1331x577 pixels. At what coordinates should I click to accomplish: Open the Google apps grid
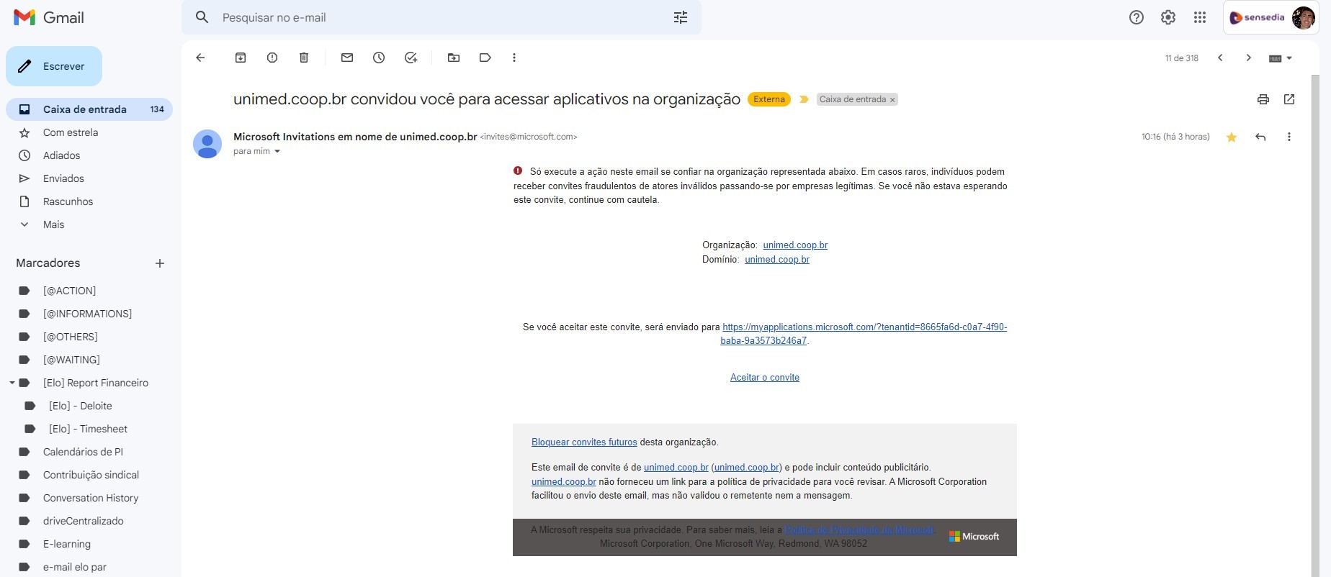[1200, 17]
